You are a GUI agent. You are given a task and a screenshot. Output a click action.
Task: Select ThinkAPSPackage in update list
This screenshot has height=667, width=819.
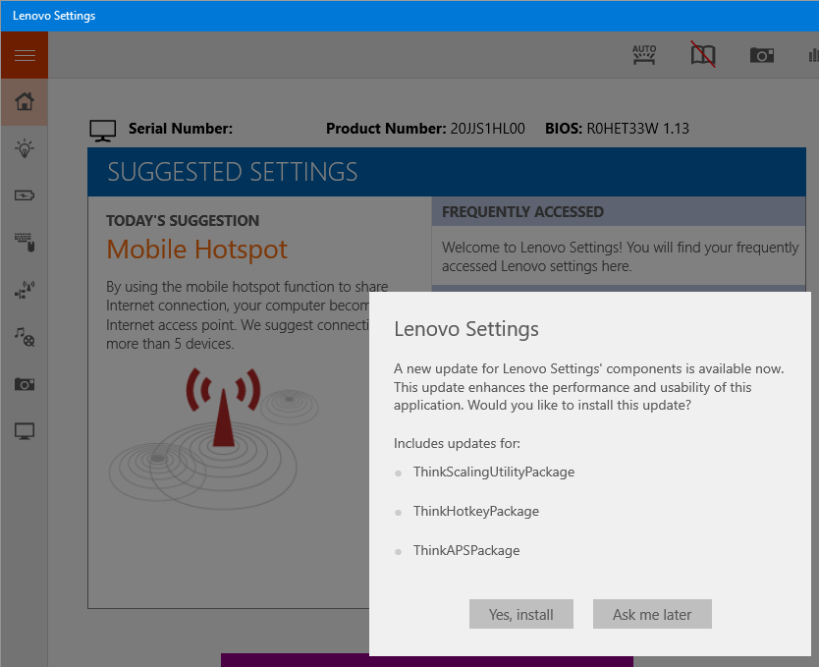(x=466, y=550)
